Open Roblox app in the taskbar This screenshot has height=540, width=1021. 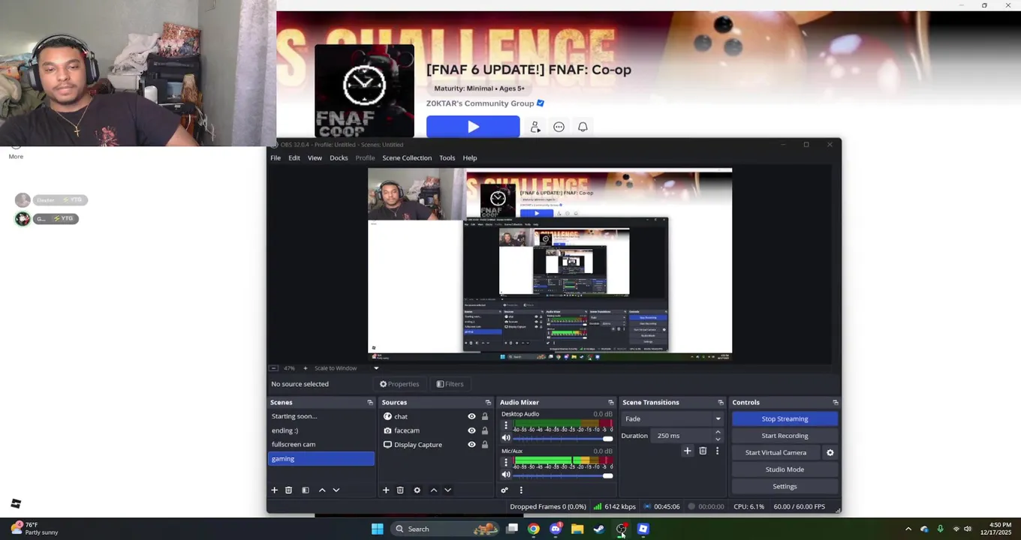[643, 529]
